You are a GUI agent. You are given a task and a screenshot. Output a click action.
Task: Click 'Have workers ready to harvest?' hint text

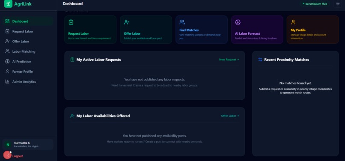(155, 142)
